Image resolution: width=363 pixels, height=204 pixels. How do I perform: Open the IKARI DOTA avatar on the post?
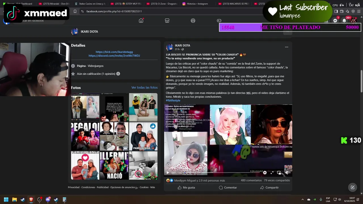[170, 47]
